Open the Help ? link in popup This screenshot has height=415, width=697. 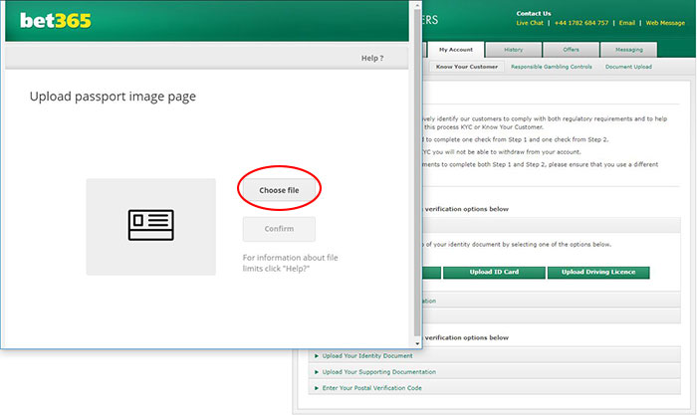(372, 58)
